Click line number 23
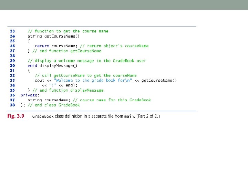The image size is (248, 186). click(x=12, y=31)
